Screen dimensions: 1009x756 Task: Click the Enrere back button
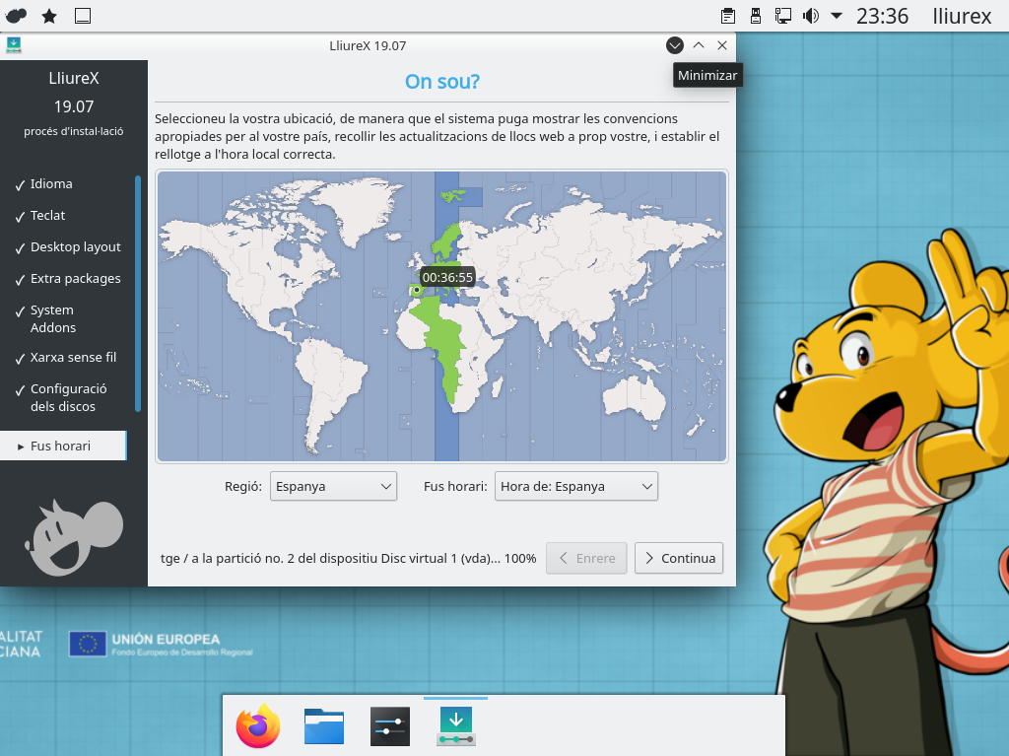click(x=586, y=558)
